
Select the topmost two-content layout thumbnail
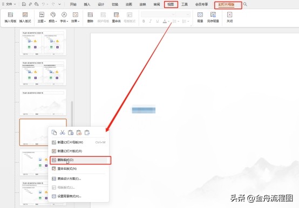pyautogui.click(x=43, y=42)
